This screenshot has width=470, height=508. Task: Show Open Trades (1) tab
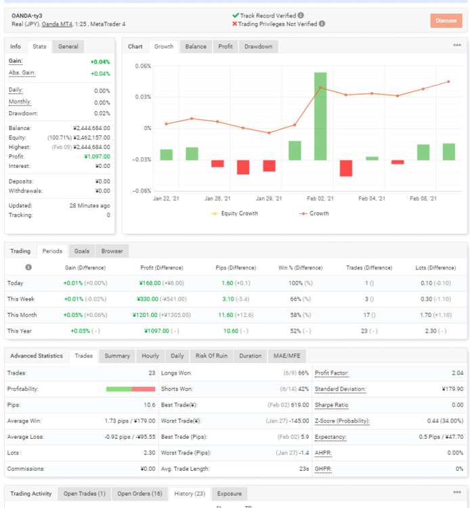tap(85, 493)
